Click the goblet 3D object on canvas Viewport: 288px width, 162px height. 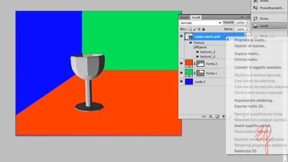tap(88, 82)
